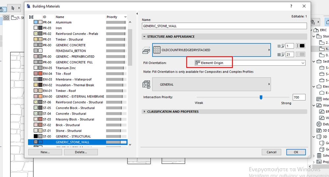This screenshot has width=329, height=177.
Task: Click the New... button
Action: tap(45, 152)
